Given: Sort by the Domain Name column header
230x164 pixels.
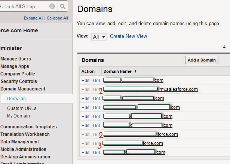Looking at the screenshot, I should (x=117, y=71).
